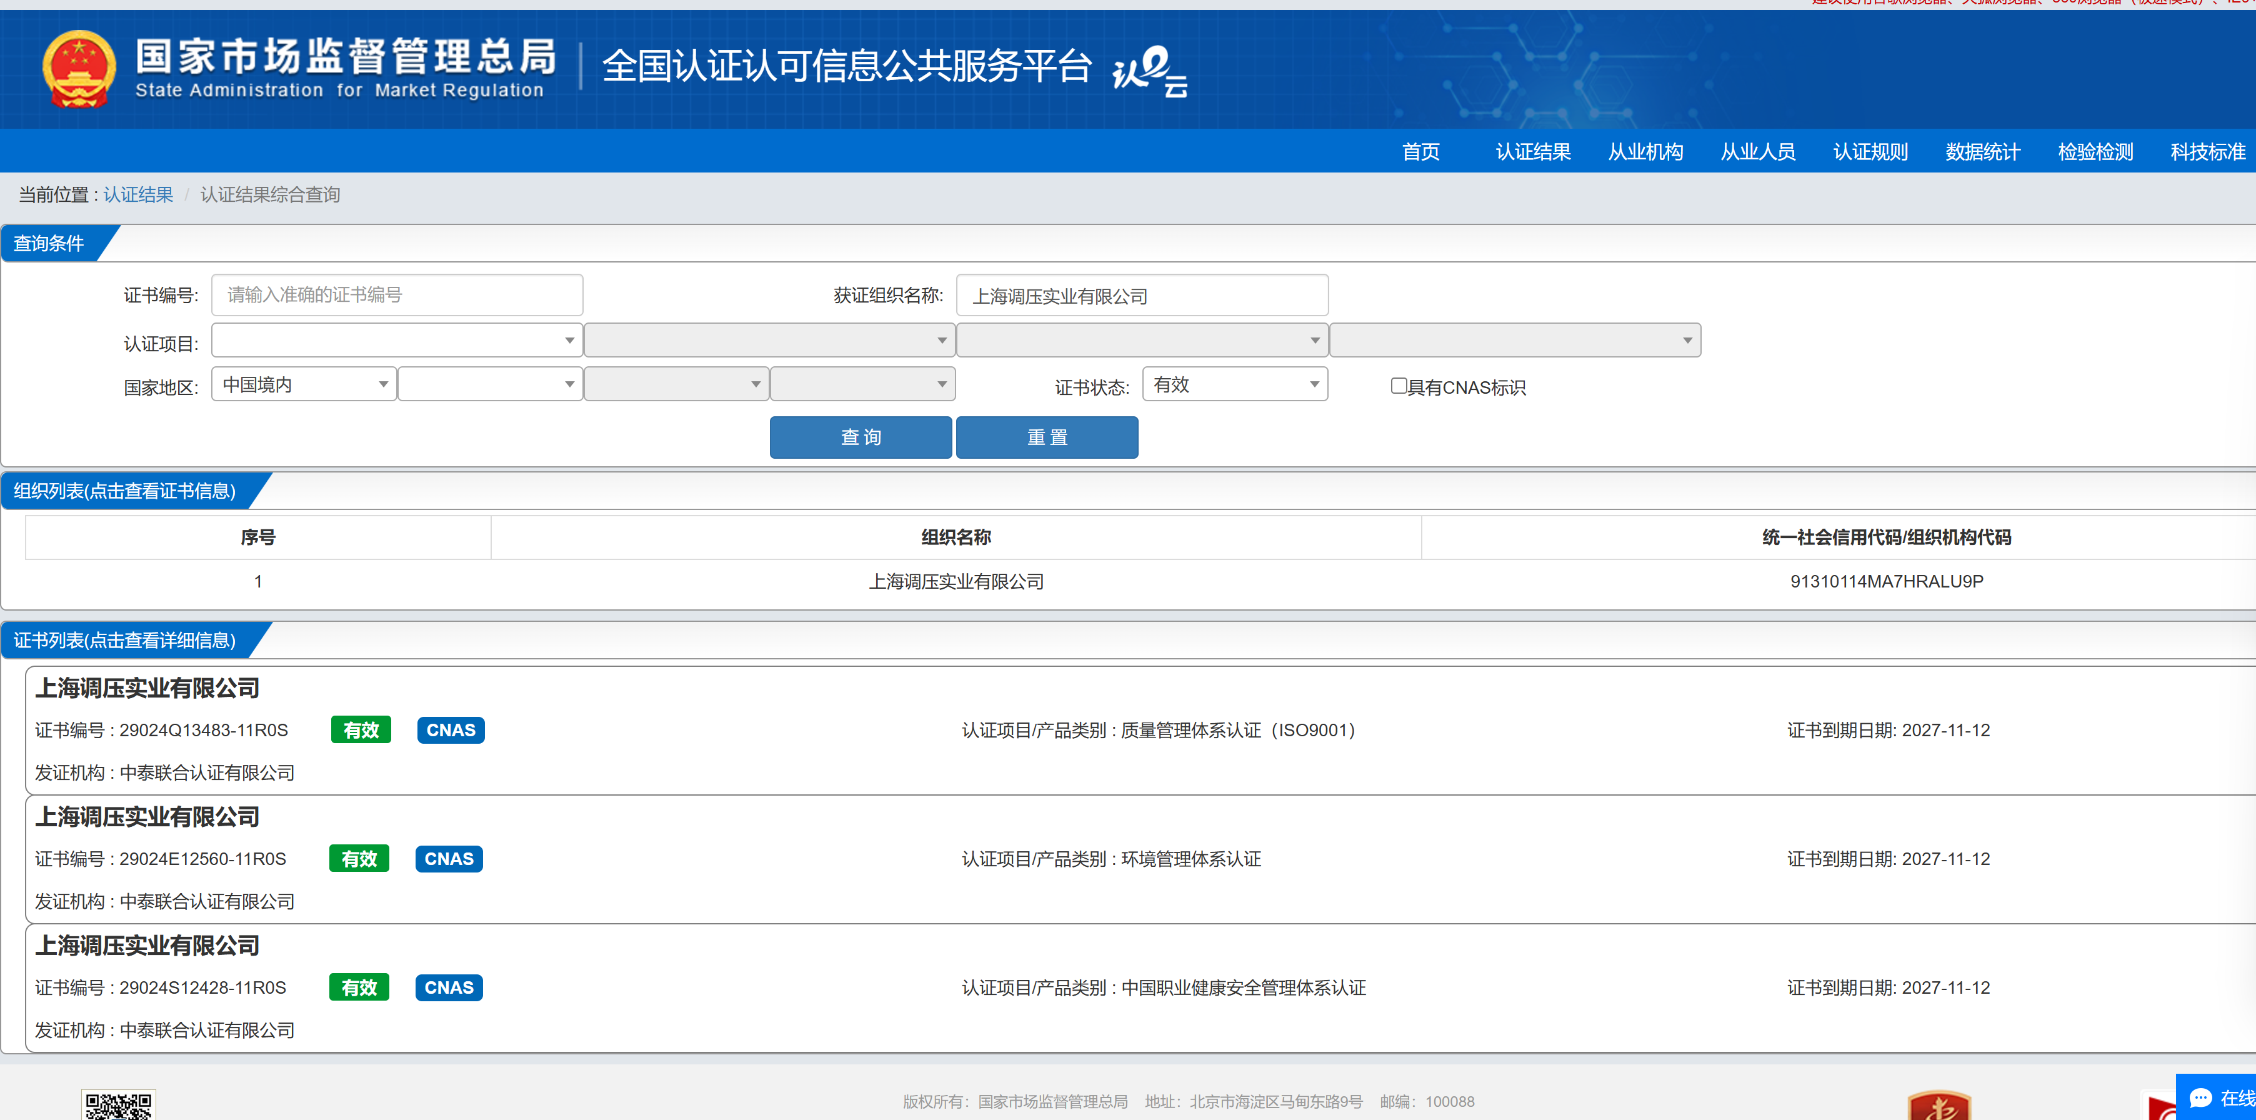Click 组织名称 column header
Viewport: 2256px width, 1120px height.
pos(956,537)
